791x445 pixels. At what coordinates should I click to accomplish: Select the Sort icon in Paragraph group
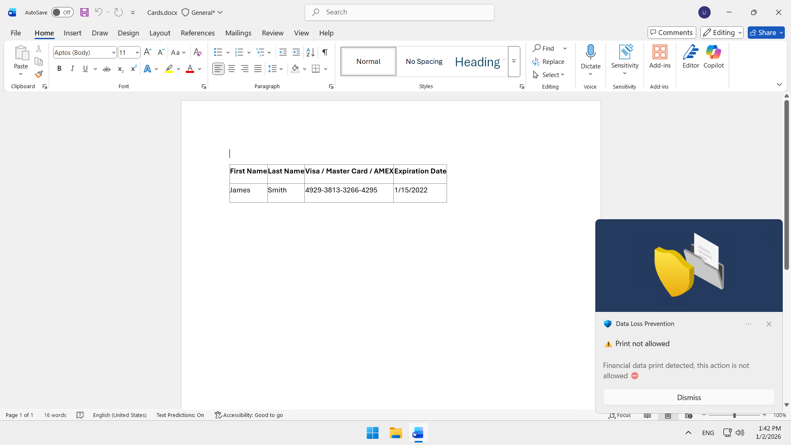[x=310, y=52]
